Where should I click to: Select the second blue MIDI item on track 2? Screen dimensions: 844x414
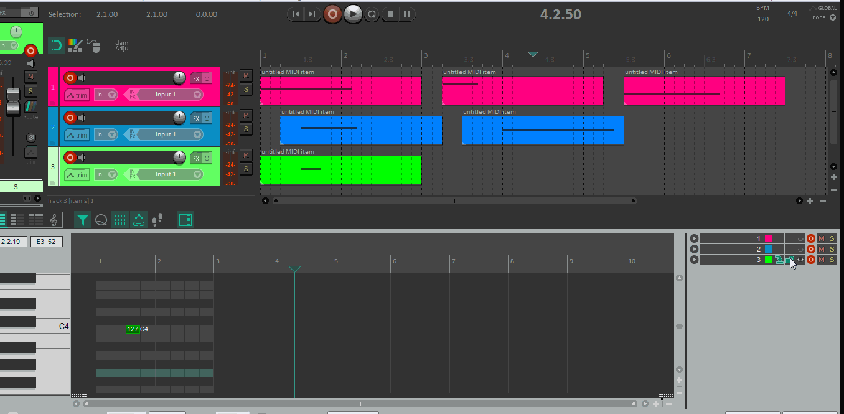(543, 130)
